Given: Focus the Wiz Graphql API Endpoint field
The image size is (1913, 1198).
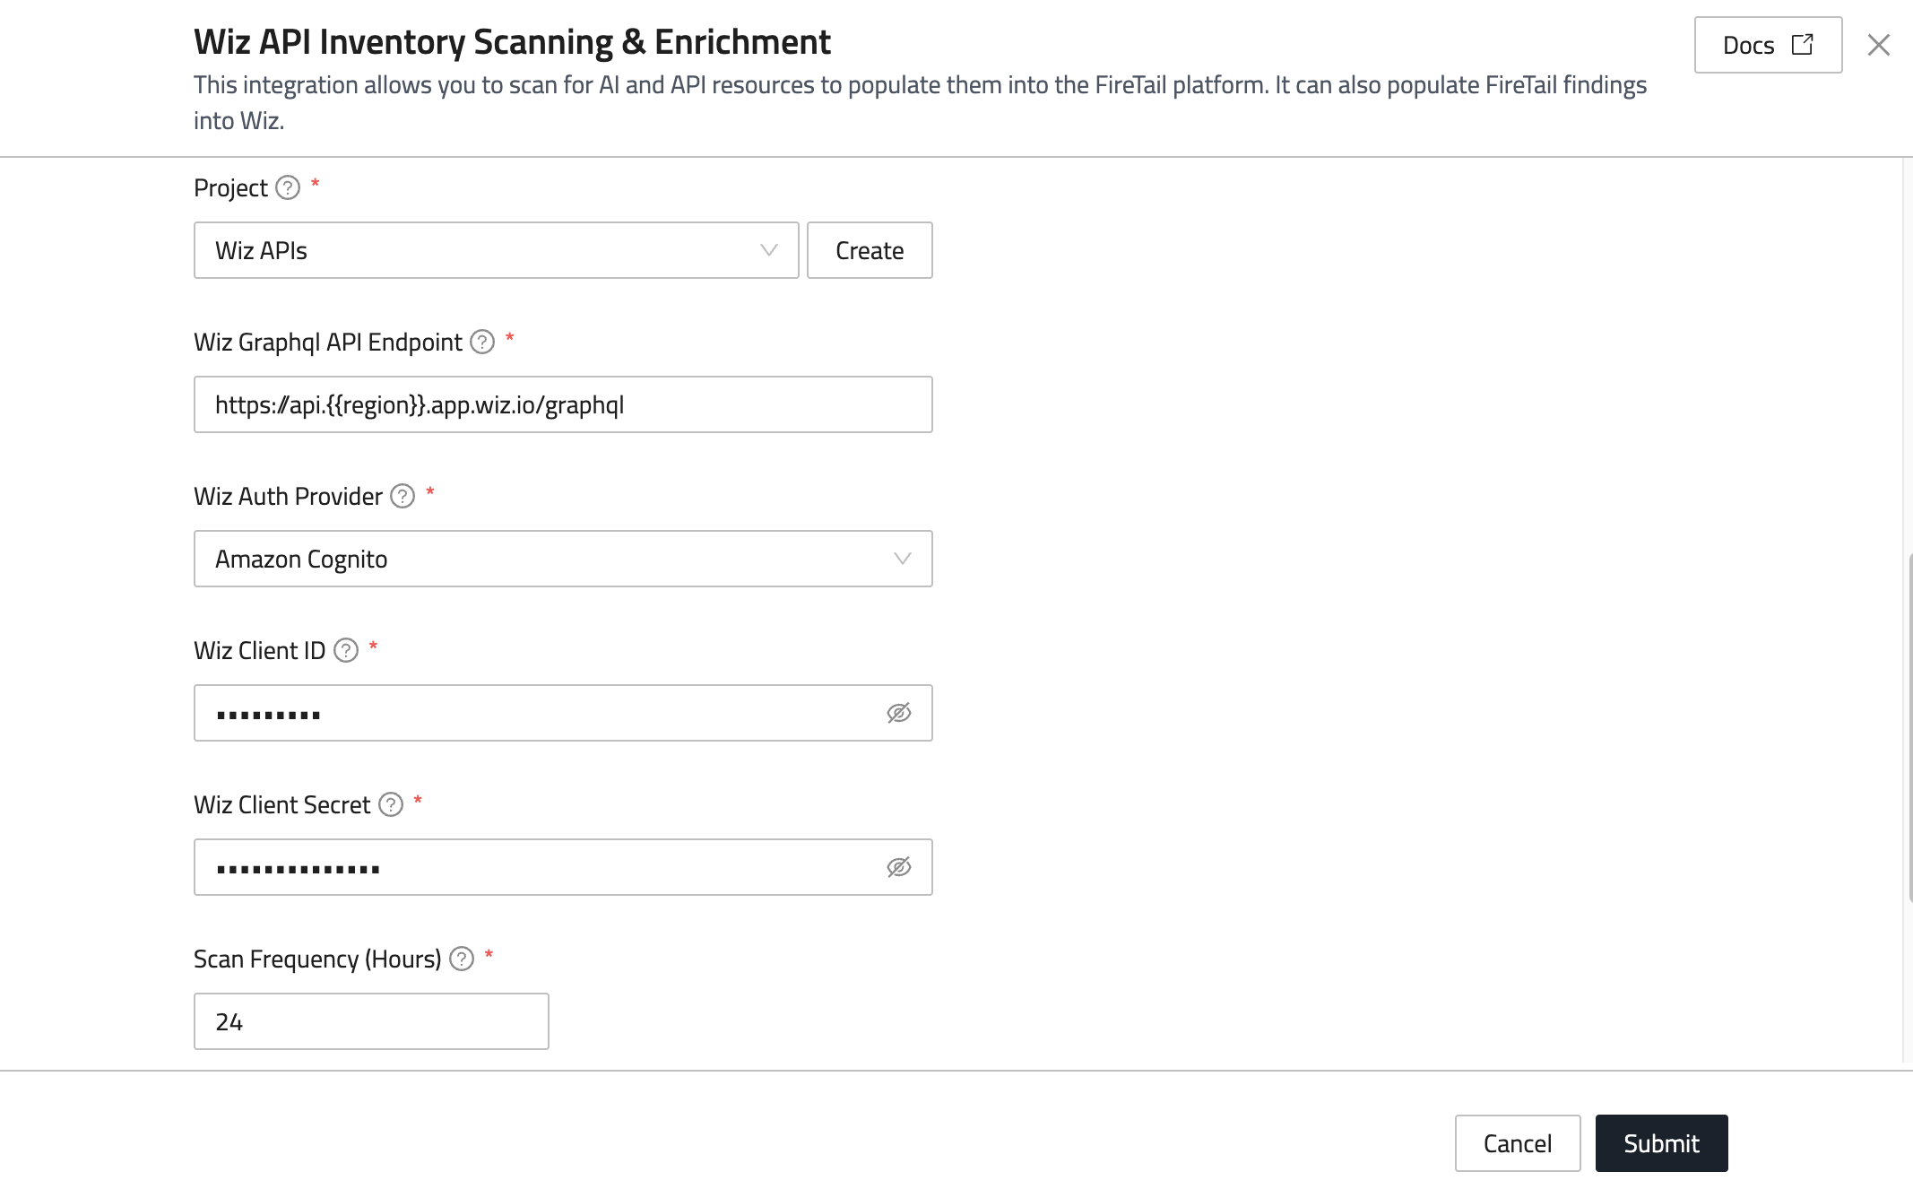Looking at the screenshot, I should point(562,404).
